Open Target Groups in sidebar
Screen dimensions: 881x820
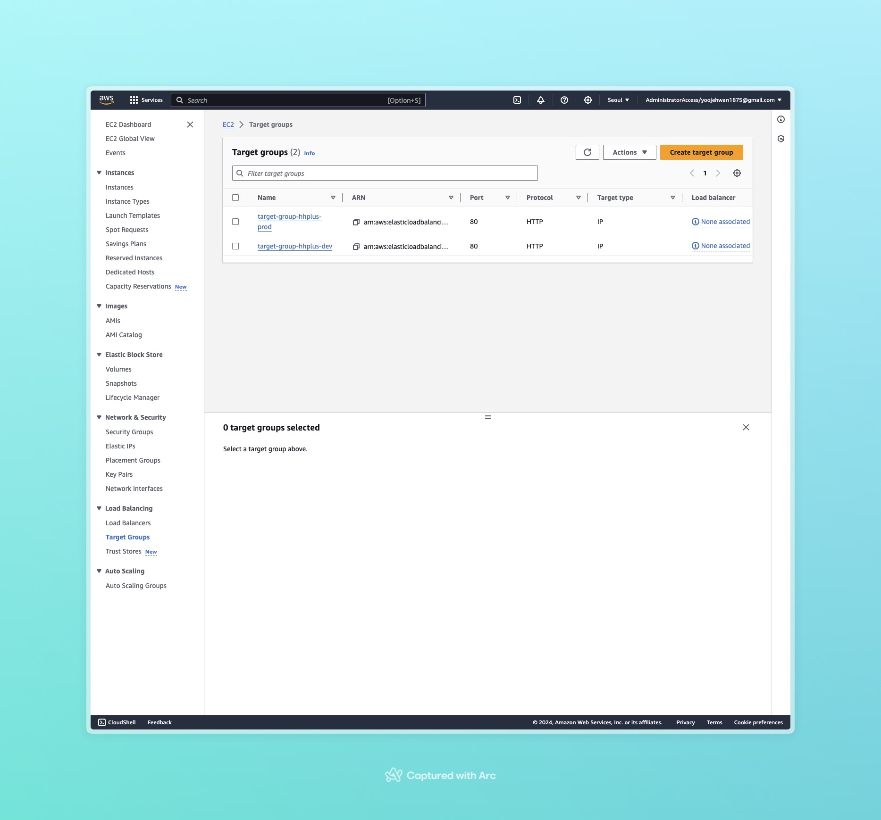coord(127,537)
